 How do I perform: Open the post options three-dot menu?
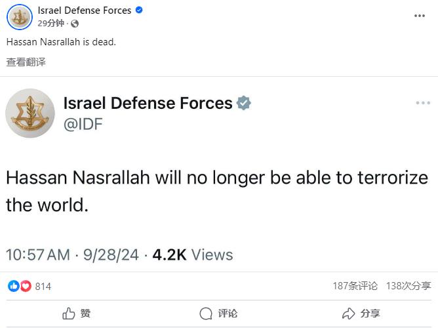tap(419, 16)
